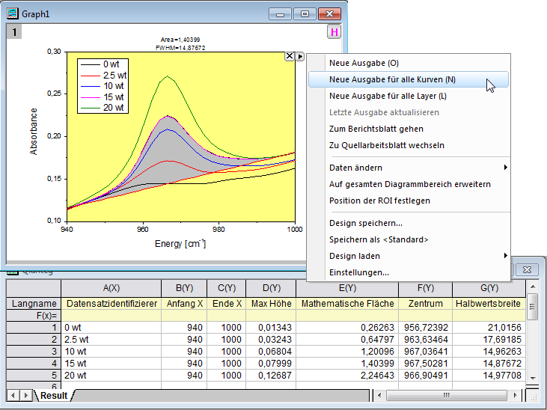Image resolution: width=547 pixels, height=410 pixels.
Task: Select Zu Quellarbeitsblatt wechseln
Action: [x=408, y=145]
